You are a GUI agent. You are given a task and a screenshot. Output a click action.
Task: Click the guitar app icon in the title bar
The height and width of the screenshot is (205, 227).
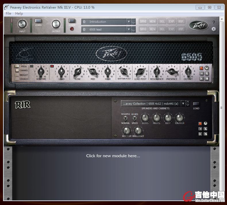(6, 7)
